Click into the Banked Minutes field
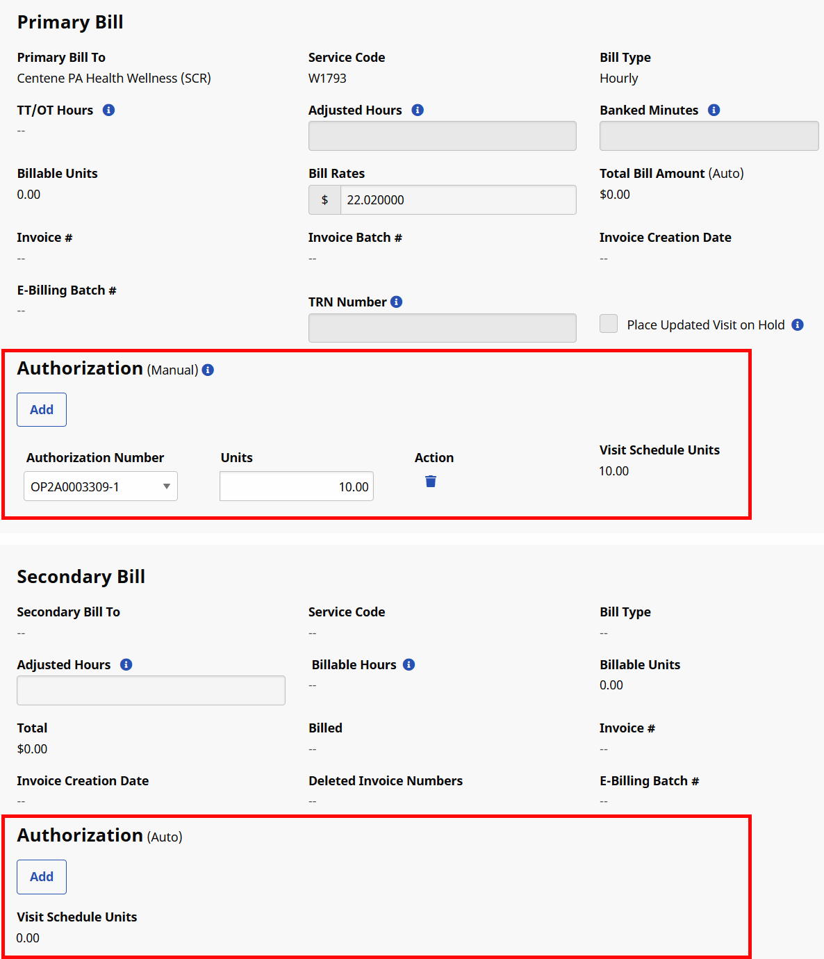824x959 pixels. point(709,136)
